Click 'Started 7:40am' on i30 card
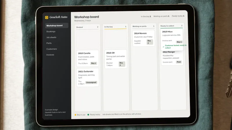The image size is (232, 130). click(x=109, y=64)
